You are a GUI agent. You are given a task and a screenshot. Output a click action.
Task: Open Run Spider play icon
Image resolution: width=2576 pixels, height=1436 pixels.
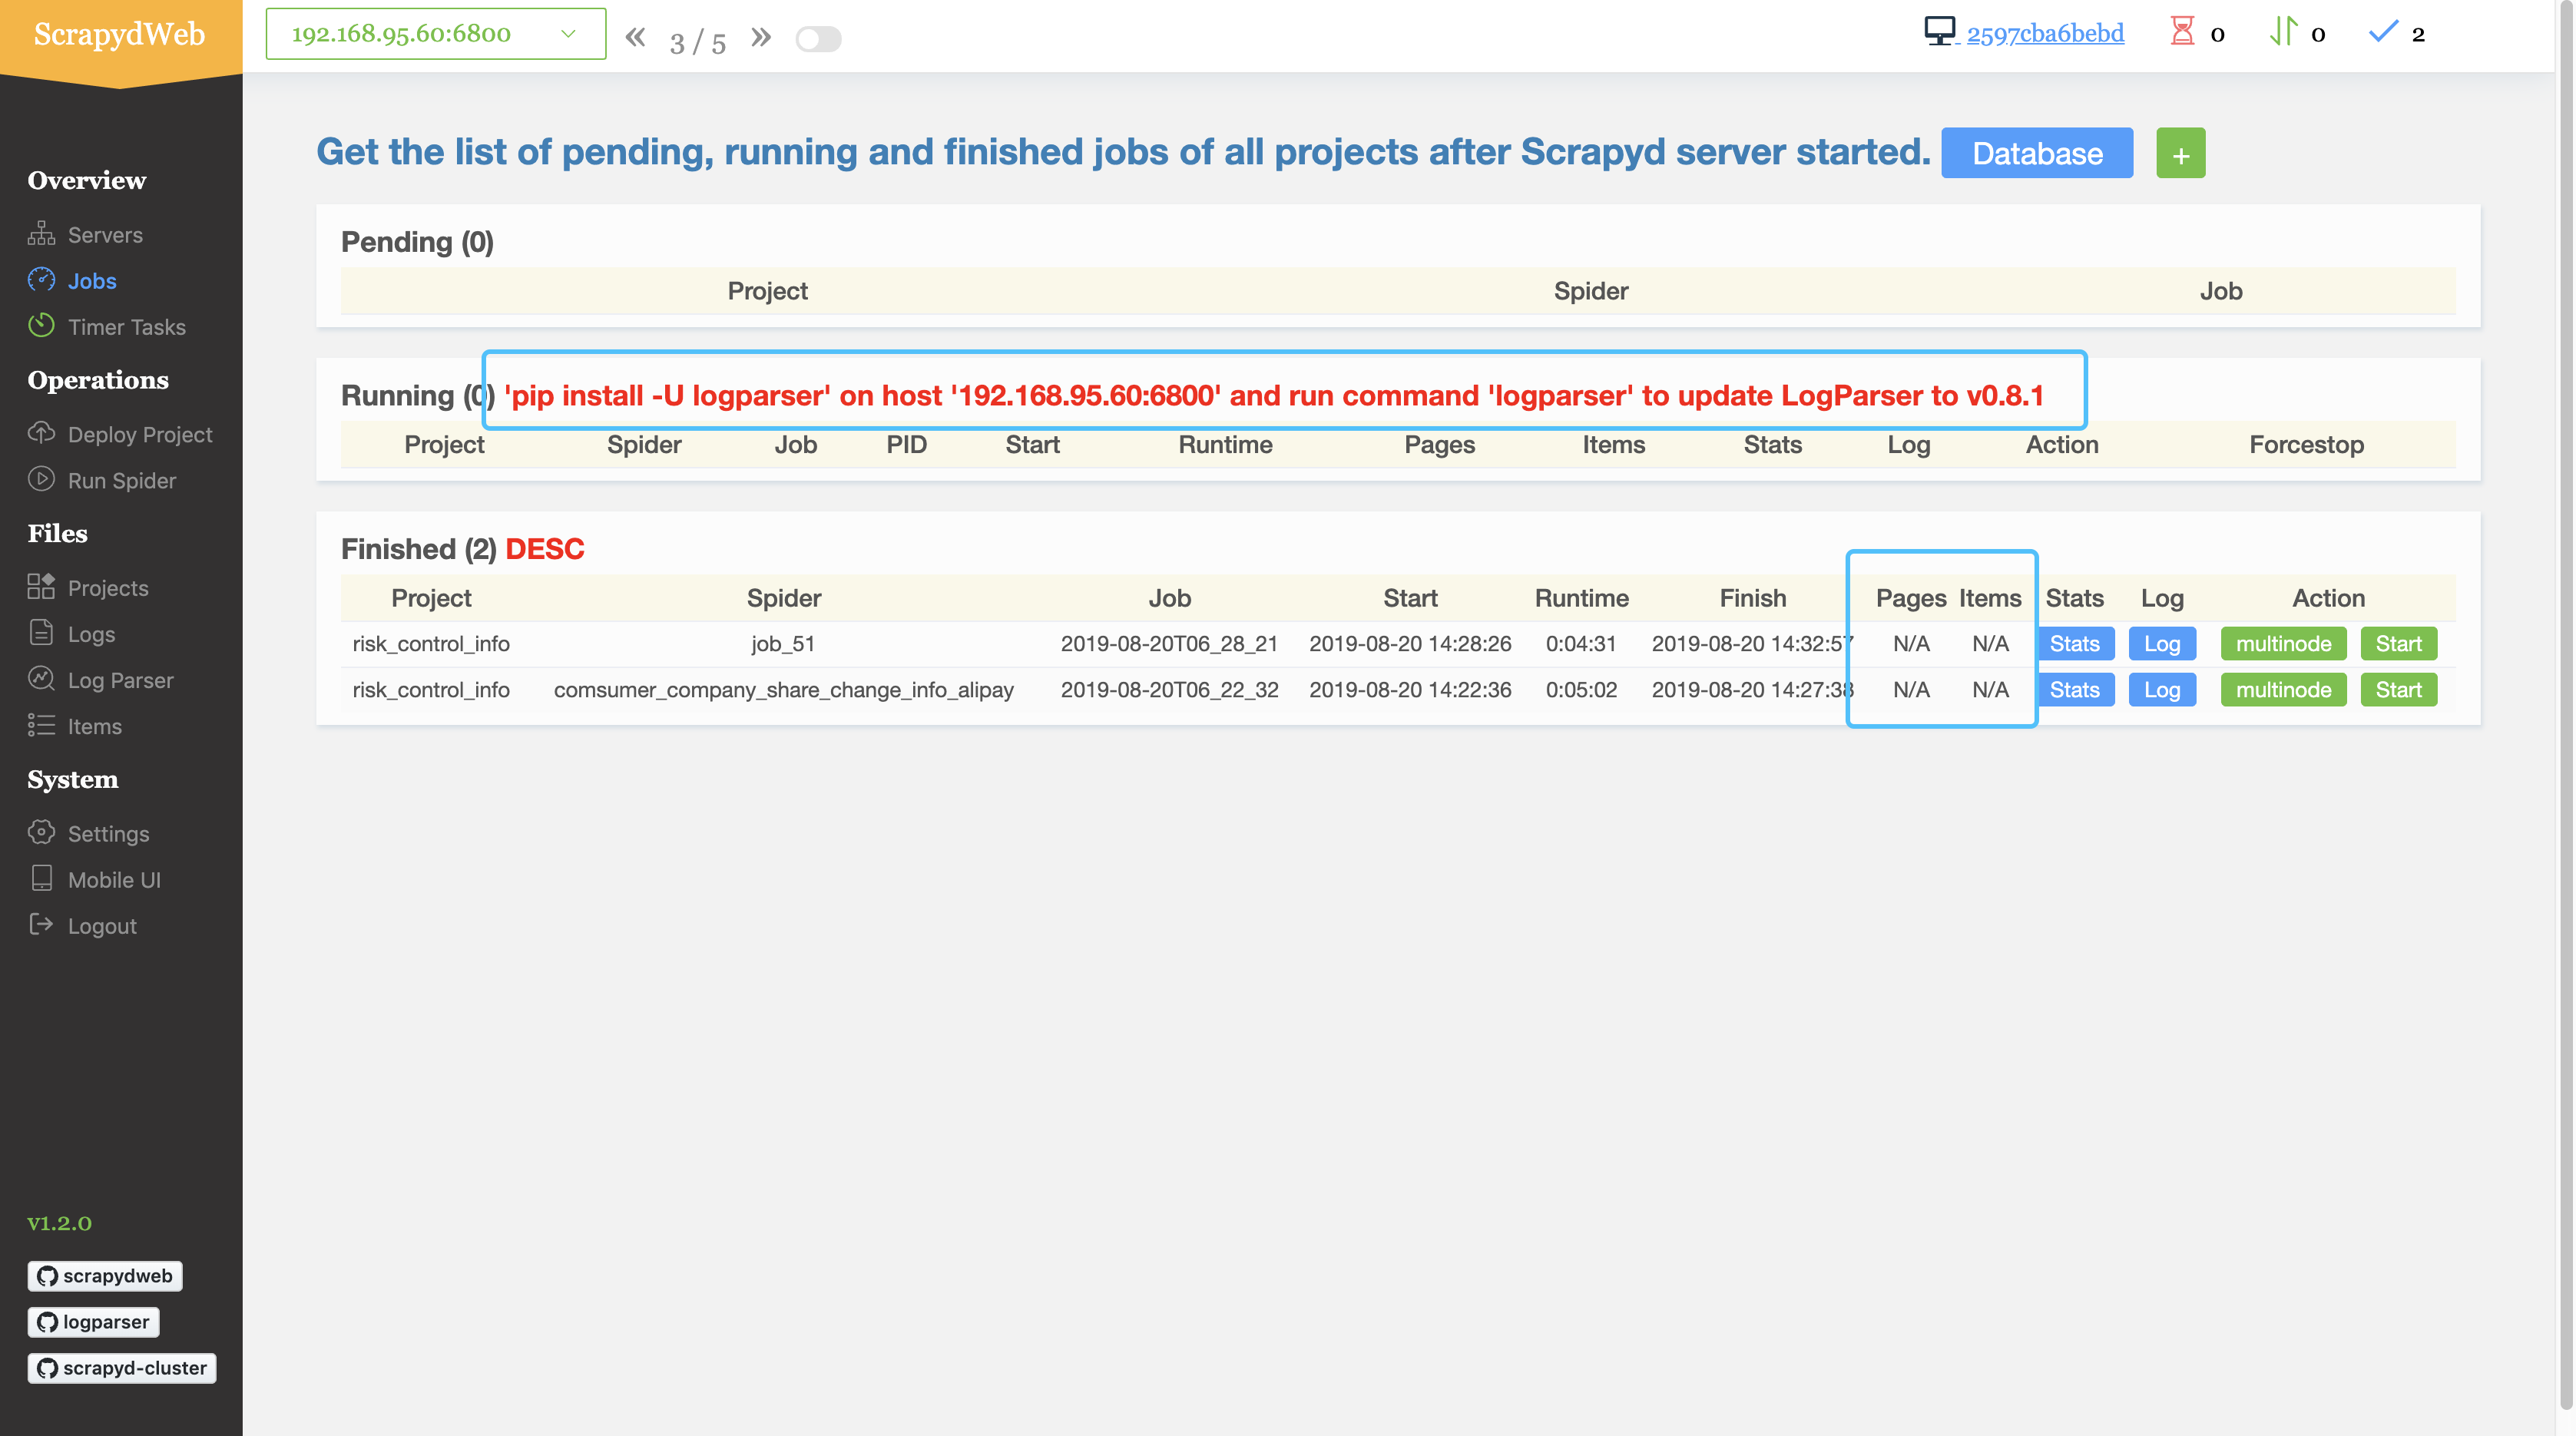(x=41, y=479)
